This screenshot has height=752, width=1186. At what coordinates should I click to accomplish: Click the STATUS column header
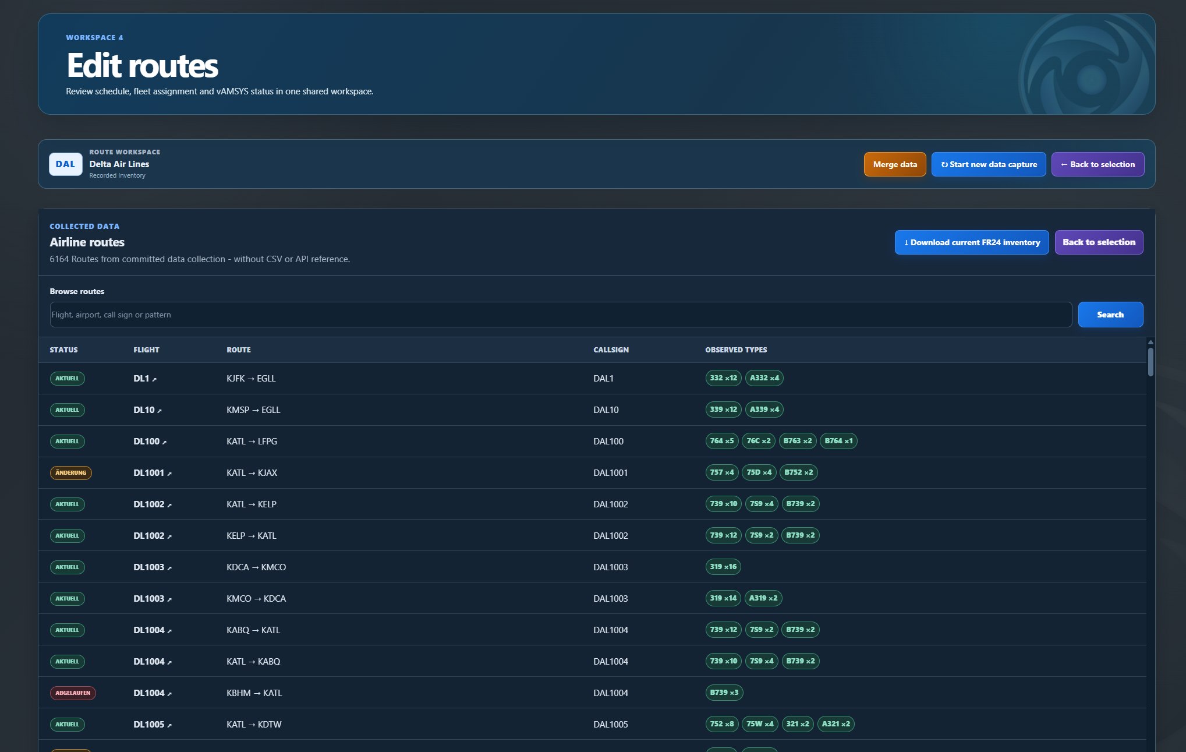point(63,350)
